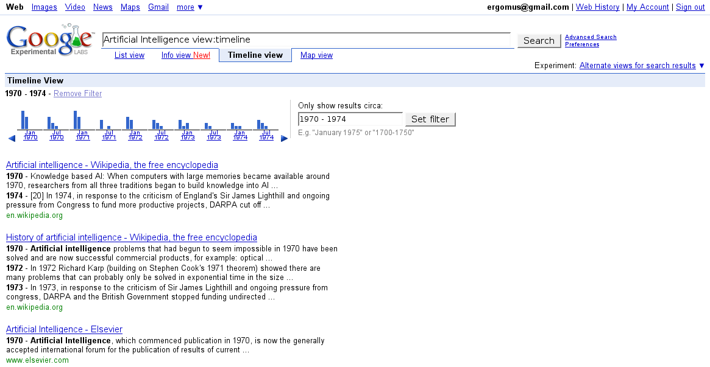
Task: Click the '1972 - In 1972 Richard Karp' snippet
Action: [163, 273]
